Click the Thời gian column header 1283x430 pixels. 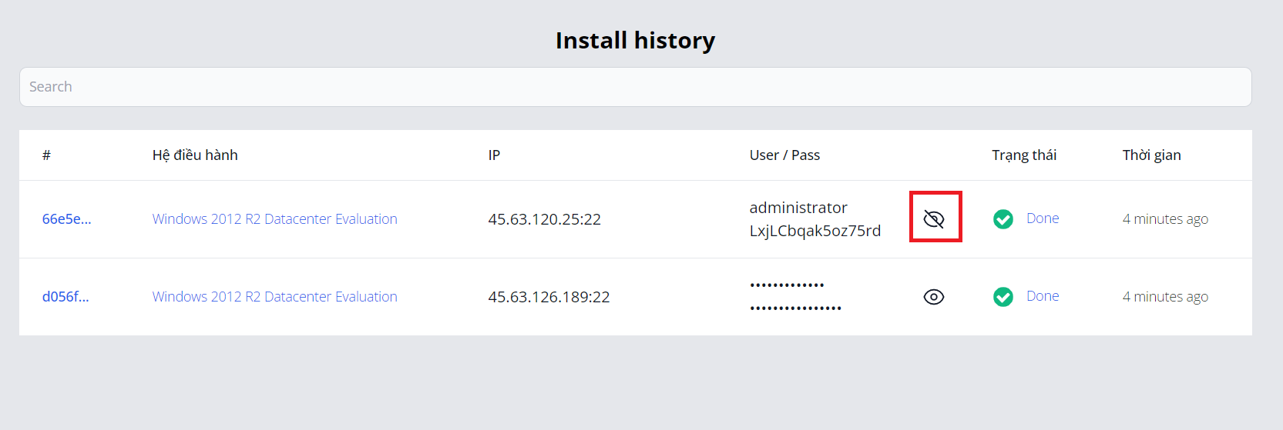click(x=1151, y=155)
